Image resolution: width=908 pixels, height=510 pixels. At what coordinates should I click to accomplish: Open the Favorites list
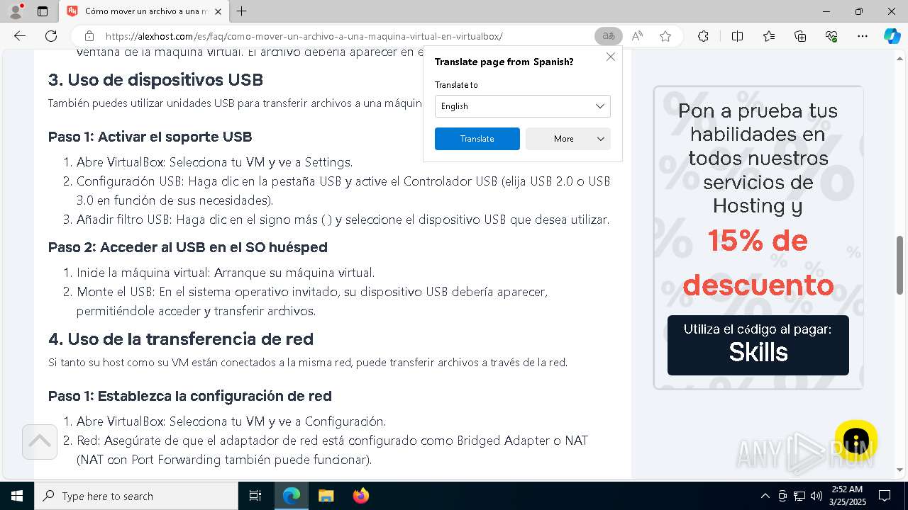pyautogui.click(x=769, y=36)
